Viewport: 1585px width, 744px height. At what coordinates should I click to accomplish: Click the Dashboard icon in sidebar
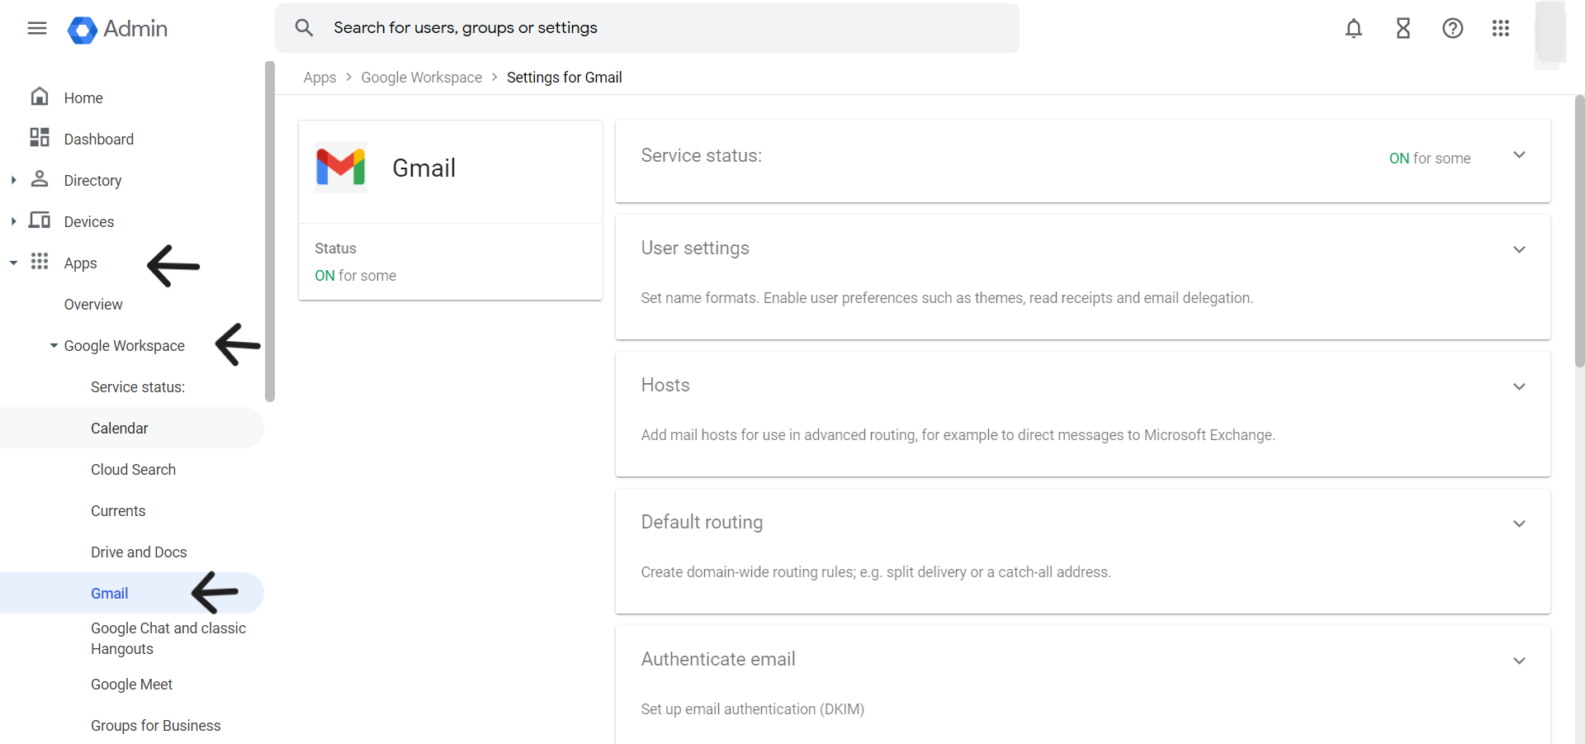[40, 138]
